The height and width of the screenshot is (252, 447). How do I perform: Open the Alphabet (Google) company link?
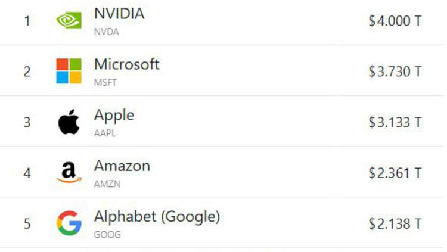157,217
